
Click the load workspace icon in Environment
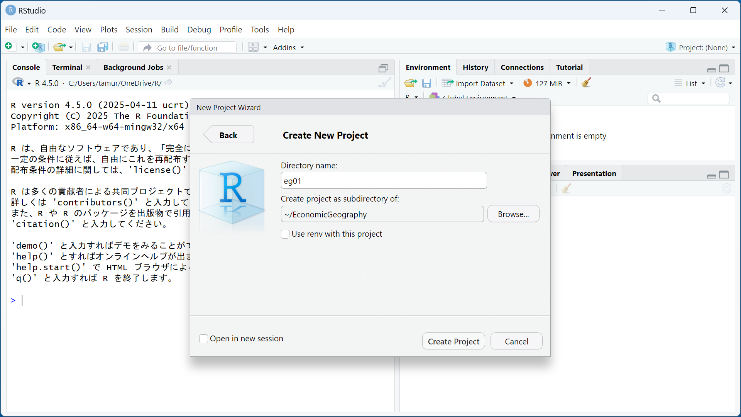pos(410,83)
